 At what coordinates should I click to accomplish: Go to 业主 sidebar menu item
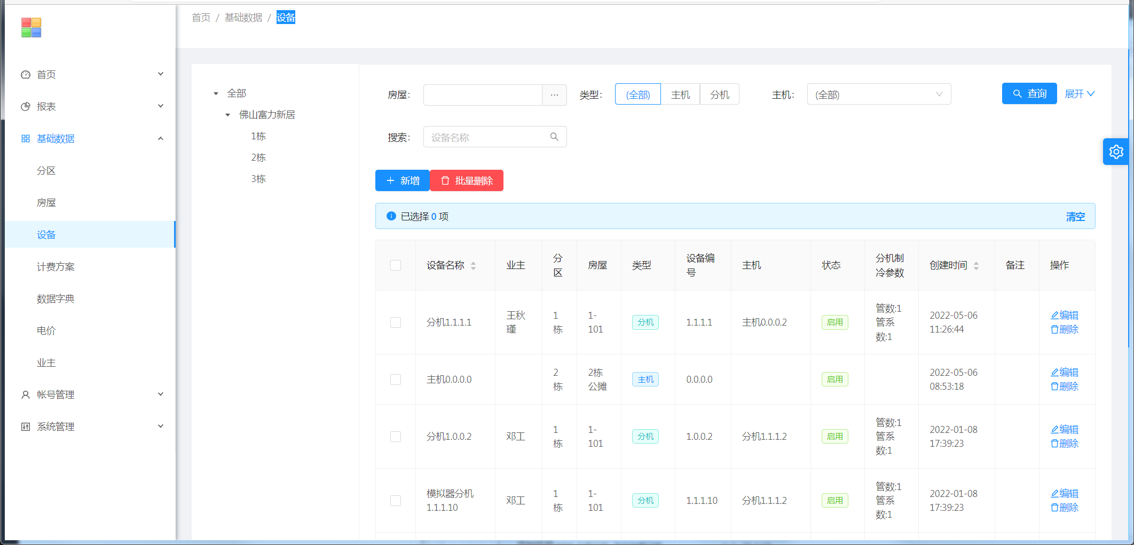pyautogui.click(x=46, y=362)
